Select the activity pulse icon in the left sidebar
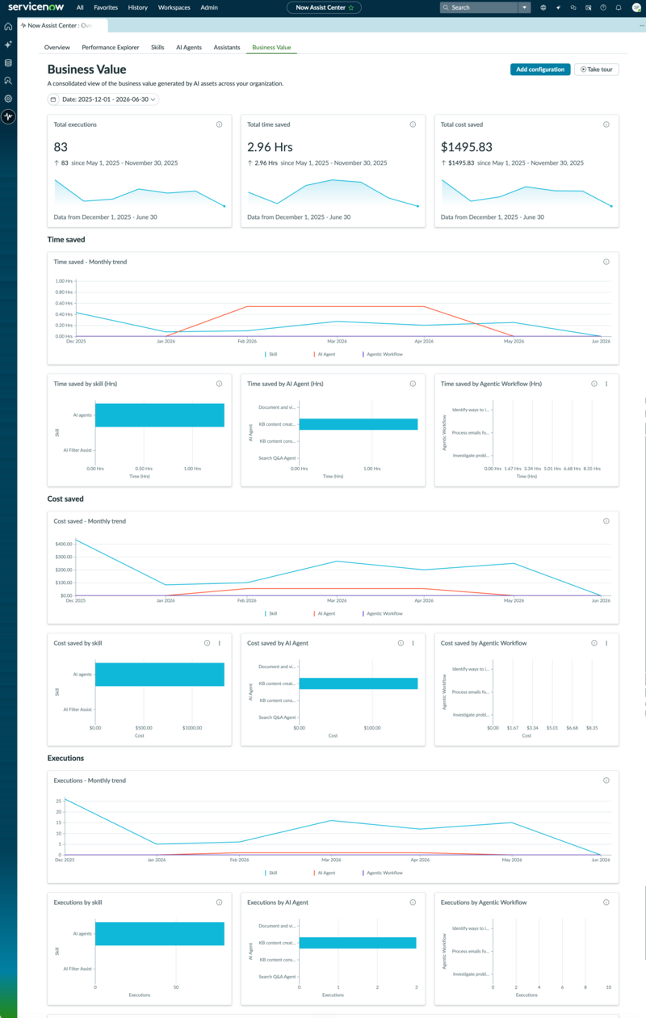Image resolution: width=646 pixels, height=1018 pixels. click(x=8, y=116)
